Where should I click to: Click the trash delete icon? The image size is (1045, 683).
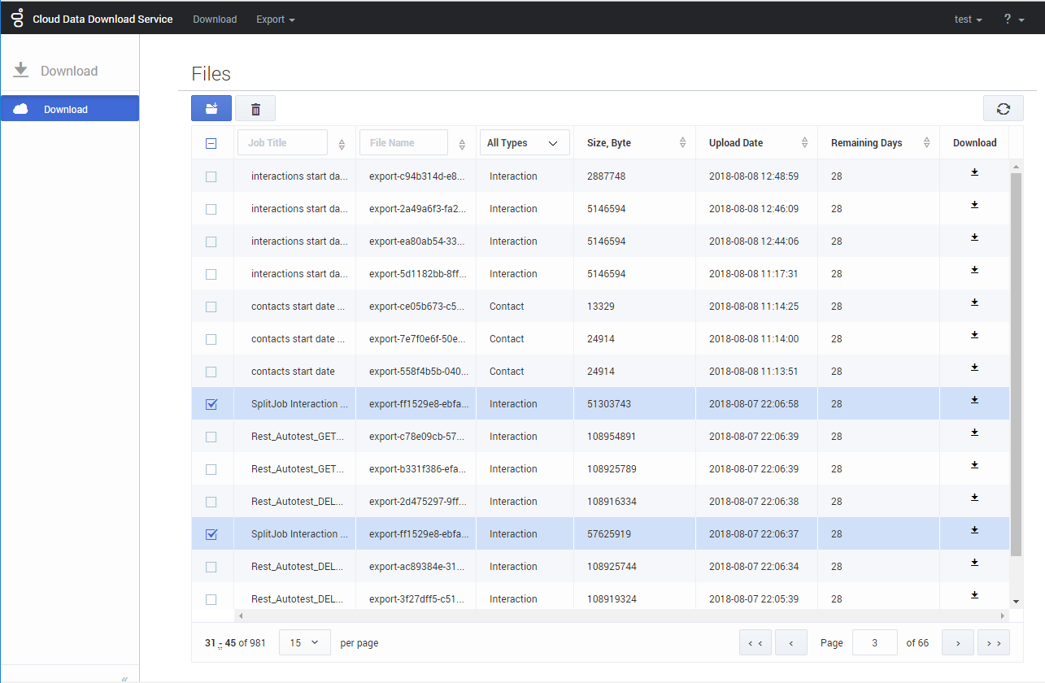(x=255, y=108)
